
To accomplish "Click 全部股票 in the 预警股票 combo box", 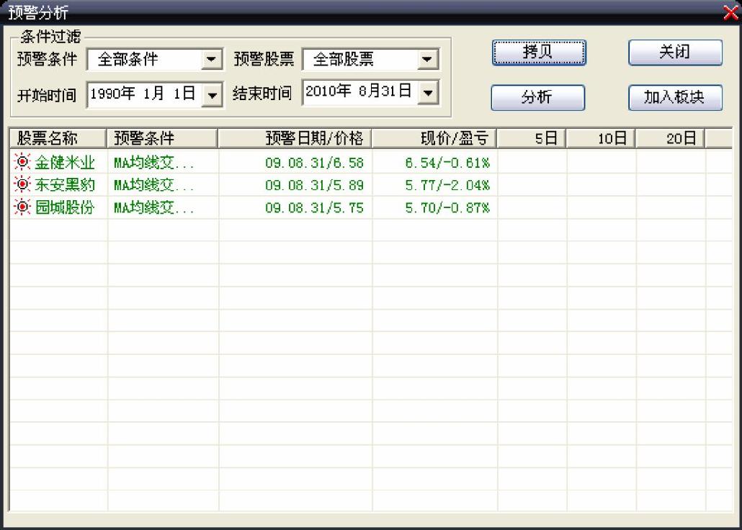I will 344,60.
